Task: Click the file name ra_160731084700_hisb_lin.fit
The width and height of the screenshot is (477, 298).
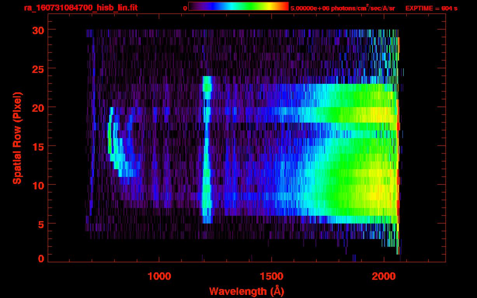Action: pyautogui.click(x=80, y=8)
